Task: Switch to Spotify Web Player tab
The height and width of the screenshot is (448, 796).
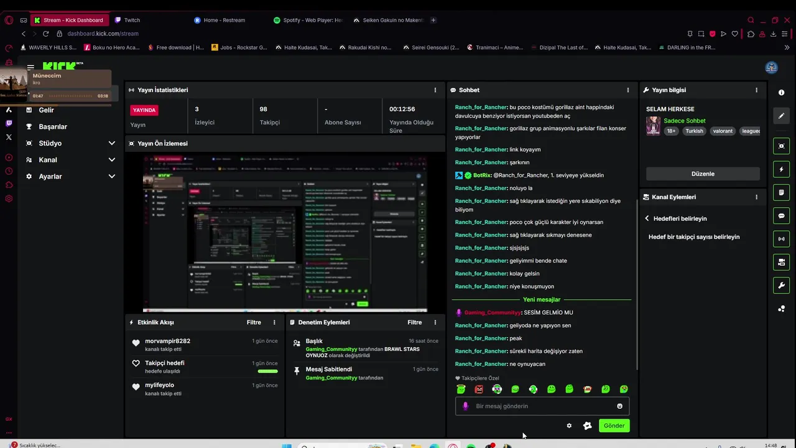Action: pos(308,20)
